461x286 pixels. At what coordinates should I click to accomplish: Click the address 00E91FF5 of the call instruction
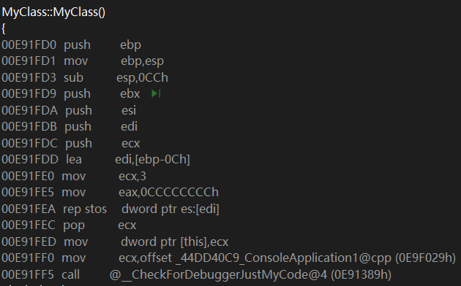pos(28,275)
